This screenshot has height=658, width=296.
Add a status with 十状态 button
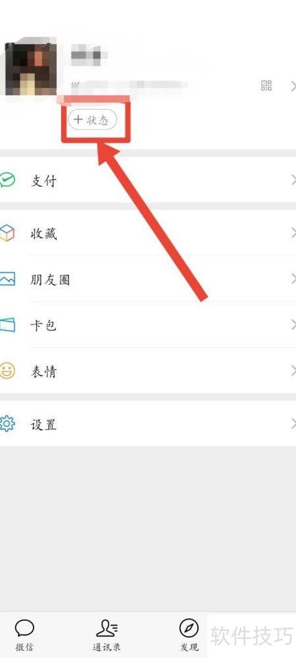pos(92,120)
